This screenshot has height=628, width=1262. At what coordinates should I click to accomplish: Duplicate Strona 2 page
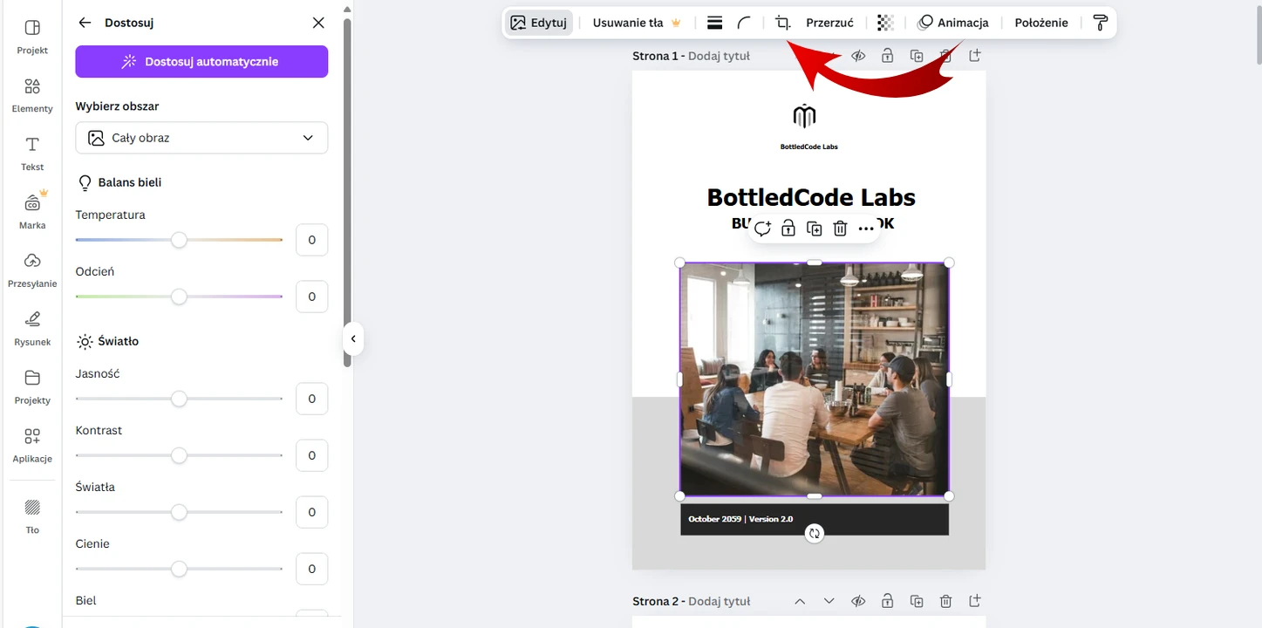click(917, 601)
